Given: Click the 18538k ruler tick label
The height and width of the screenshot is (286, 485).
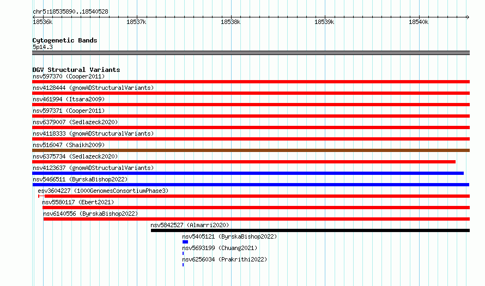Looking at the screenshot, I should coord(231,22).
